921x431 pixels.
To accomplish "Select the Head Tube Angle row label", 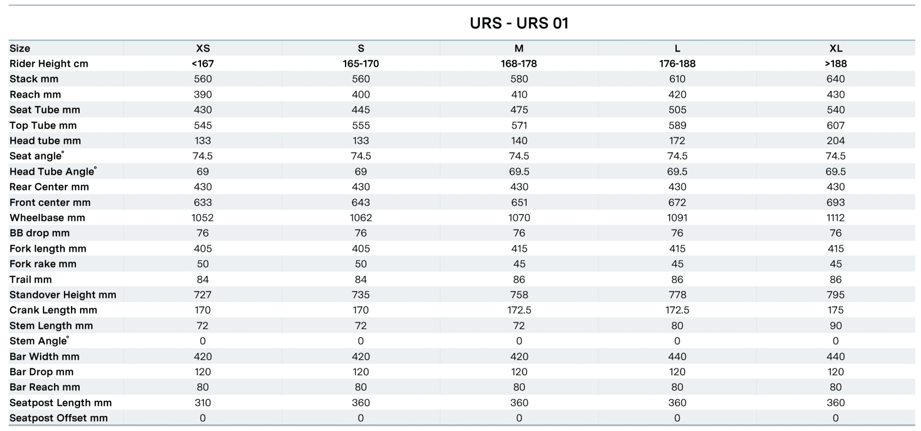I will click(x=53, y=172).
